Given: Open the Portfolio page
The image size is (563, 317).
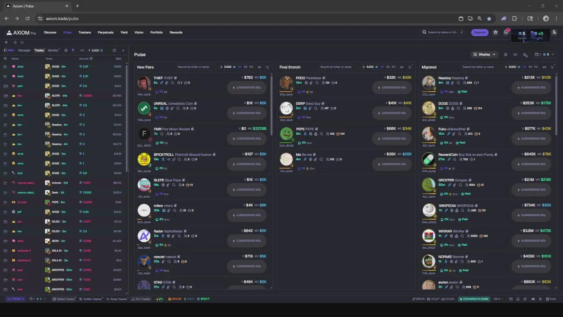Looking at the screenshot, I should tap(156, 32).
